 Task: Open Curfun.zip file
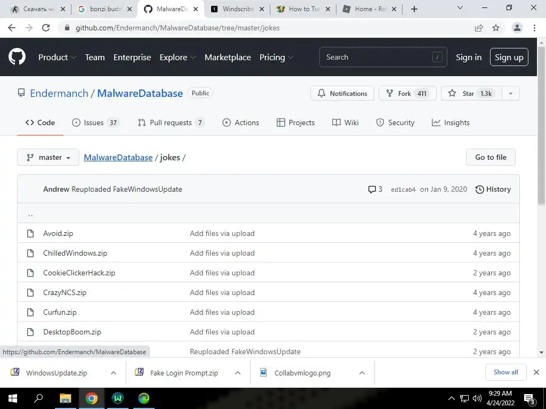(60, 312)
